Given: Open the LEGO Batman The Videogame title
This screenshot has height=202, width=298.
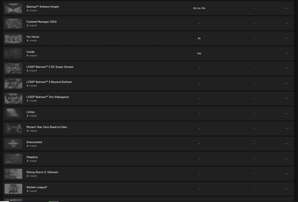Looking at the screenshot, I should (x=48, y=97).
